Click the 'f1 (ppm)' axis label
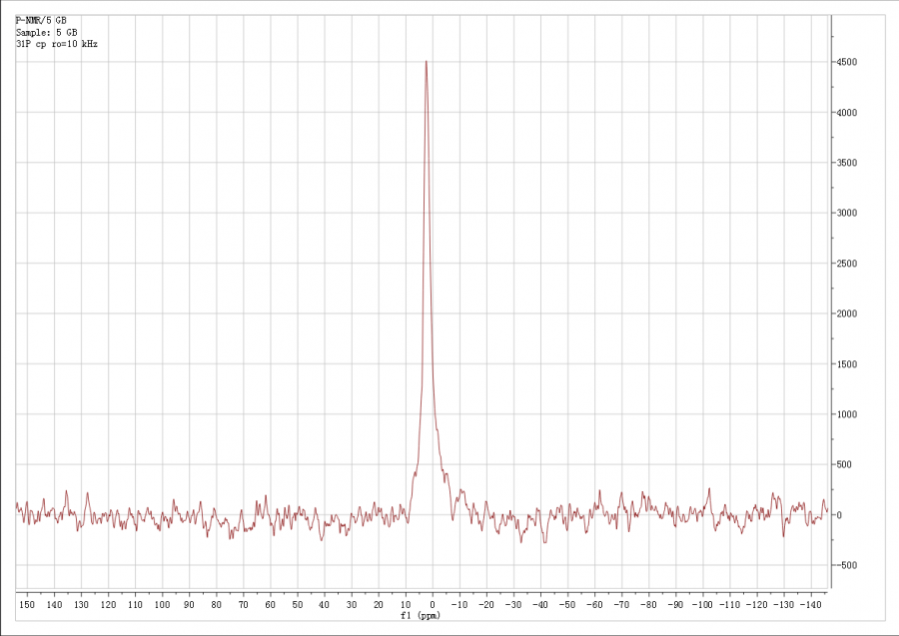This screenshot has height=636, width=899. pyautogui.click(x=421, y=616)
